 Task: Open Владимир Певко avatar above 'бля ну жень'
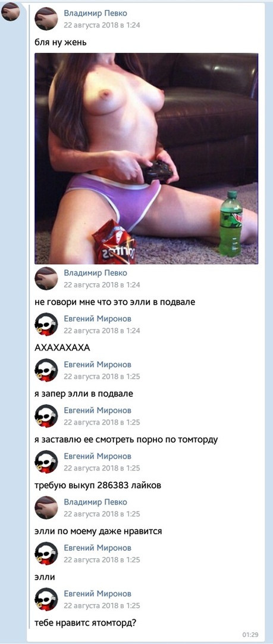click(46, 19)
